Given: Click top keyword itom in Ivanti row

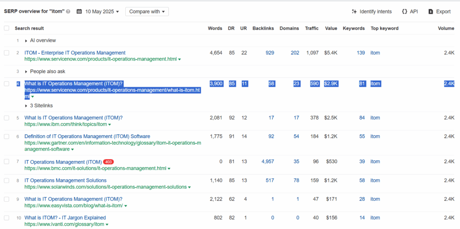Looking at the screenshot, I should pos(375,218).
